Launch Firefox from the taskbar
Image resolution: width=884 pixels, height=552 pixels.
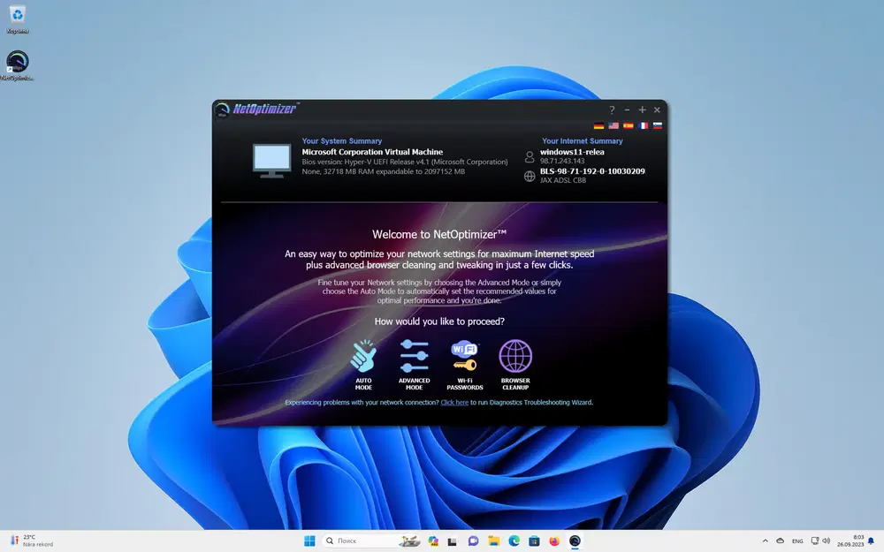(x=554, y=541)
